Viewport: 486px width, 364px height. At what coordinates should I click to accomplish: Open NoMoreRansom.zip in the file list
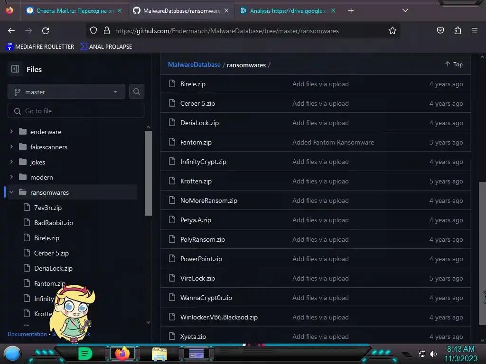click(209, 200)
